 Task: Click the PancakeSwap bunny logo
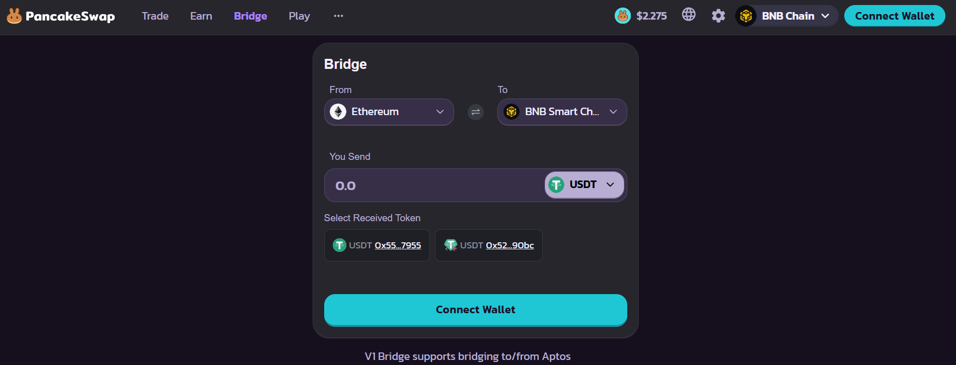14,16
